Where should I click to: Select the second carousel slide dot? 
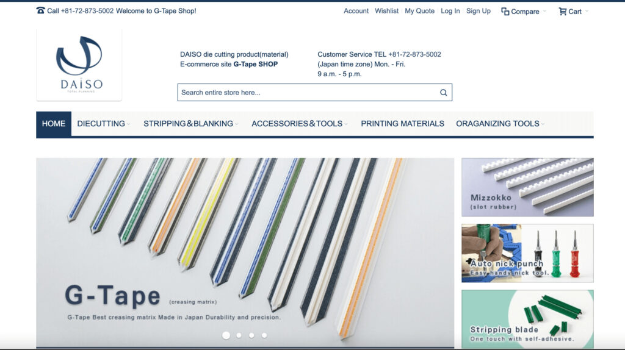point(239,335)
